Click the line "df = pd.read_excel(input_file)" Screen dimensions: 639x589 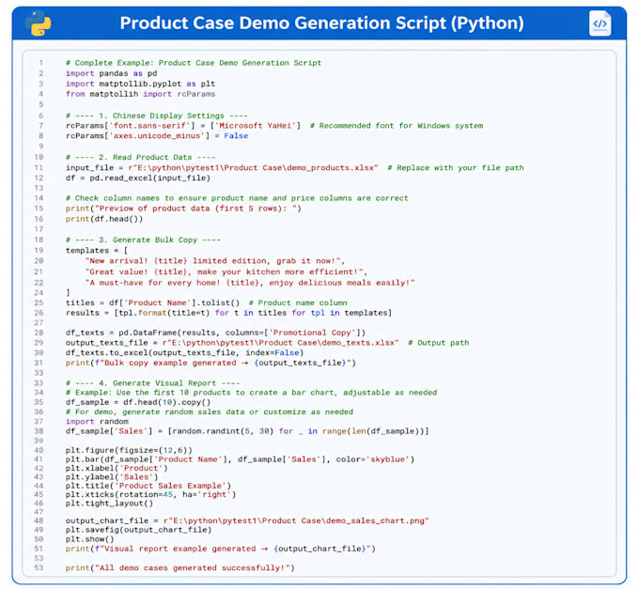pyautogui.click(x=138, y=178)
